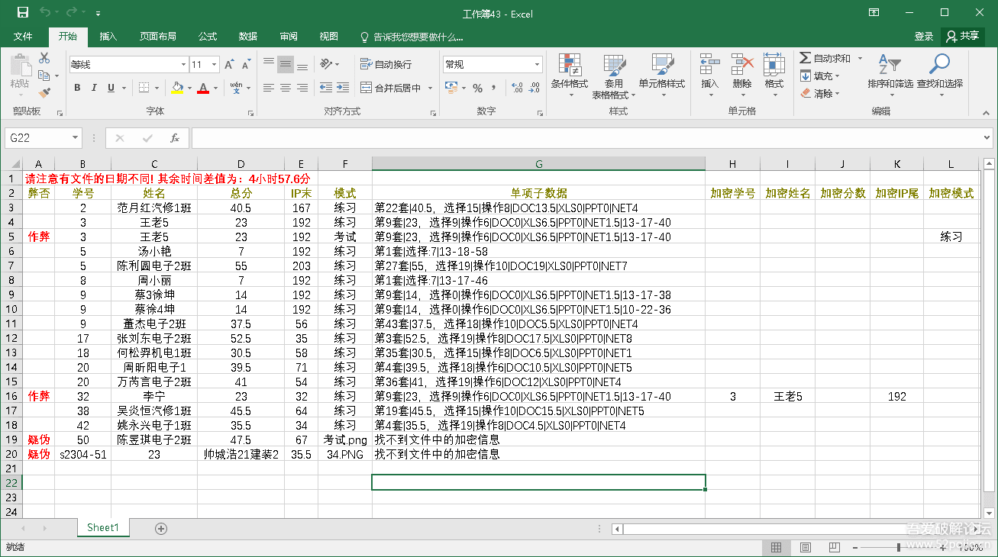Decrease the decimal places
The width and height of the screenshot is (998, 557).
534,89
